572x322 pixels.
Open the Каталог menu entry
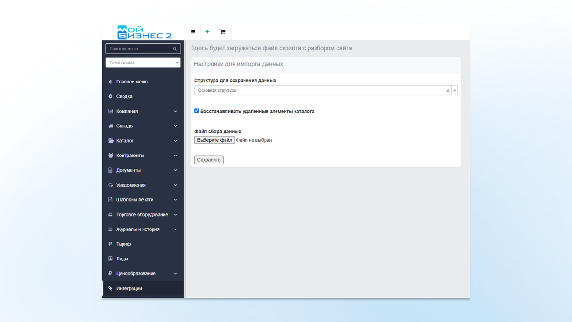click(x=143, y=141)
